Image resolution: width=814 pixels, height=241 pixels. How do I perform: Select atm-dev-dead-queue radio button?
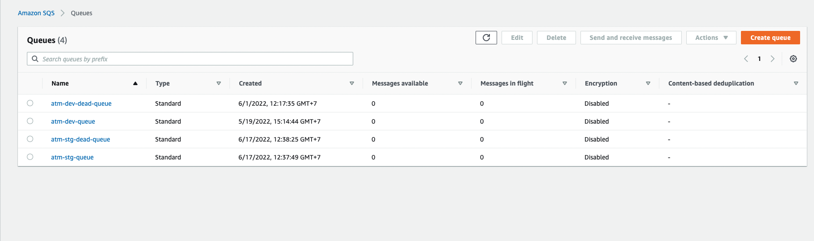click(30, 103)
